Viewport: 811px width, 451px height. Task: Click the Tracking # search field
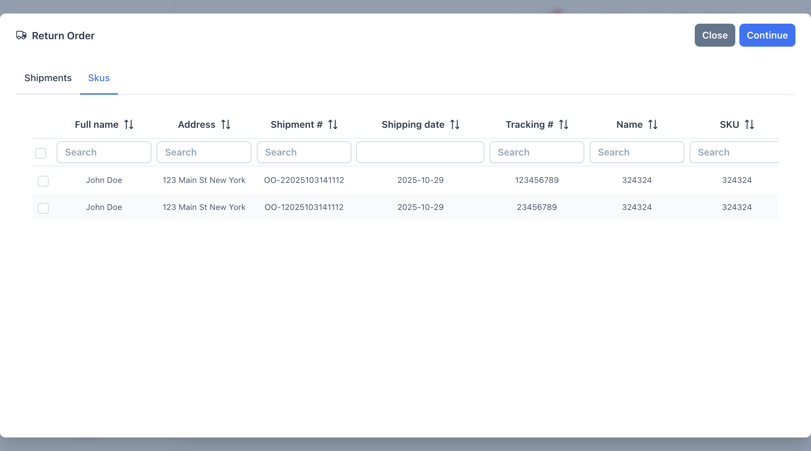point(537,152)
